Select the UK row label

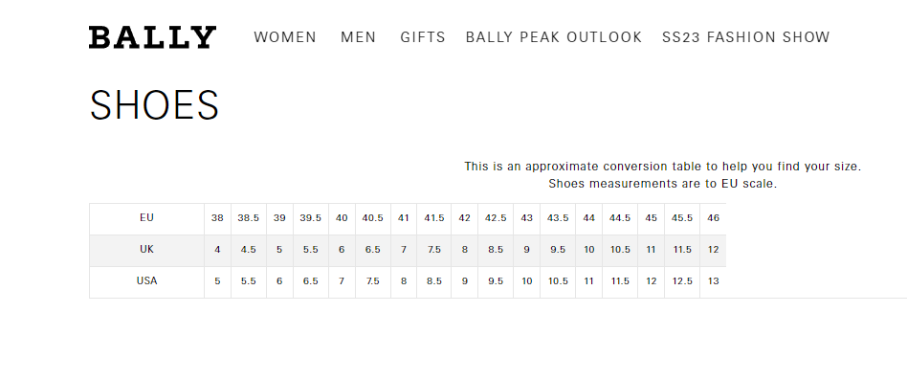(x=147, y=249)
